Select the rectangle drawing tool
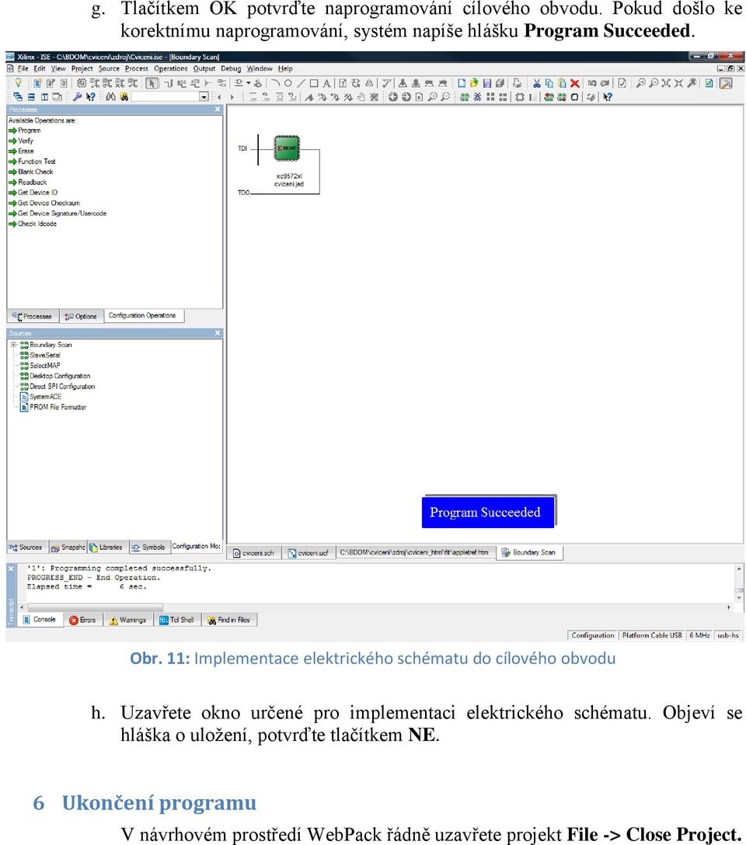The image size is (746, 845). (x=314, y=83)
